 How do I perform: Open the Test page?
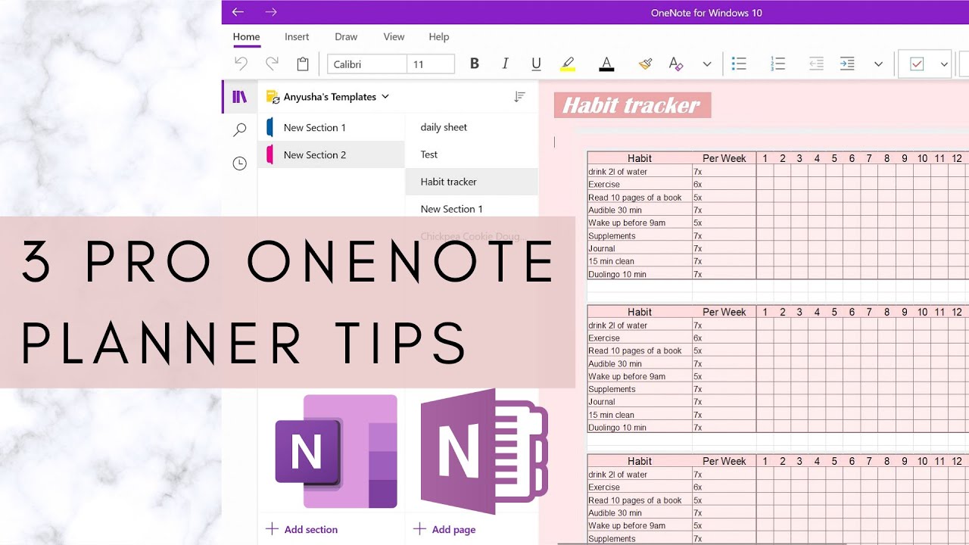(472, 154)
